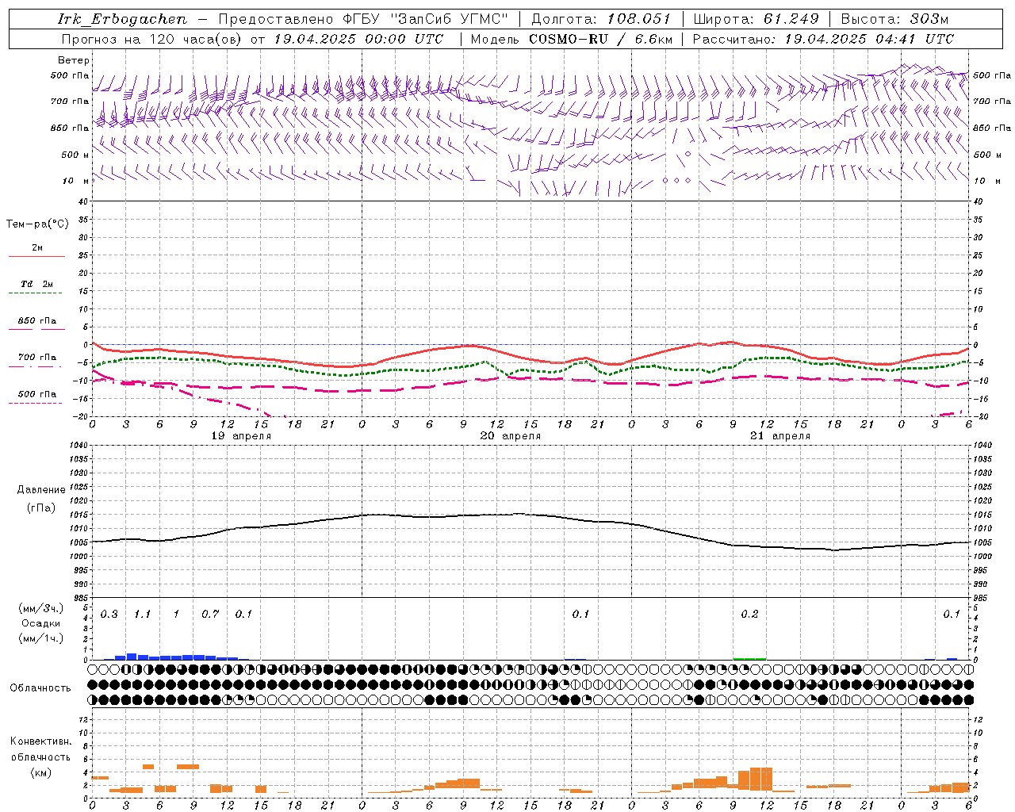Screen dimensions: 1015x812
Task: Click the 1.1 precipitation value
Action: pyautogui.click(x=143, y=615)
